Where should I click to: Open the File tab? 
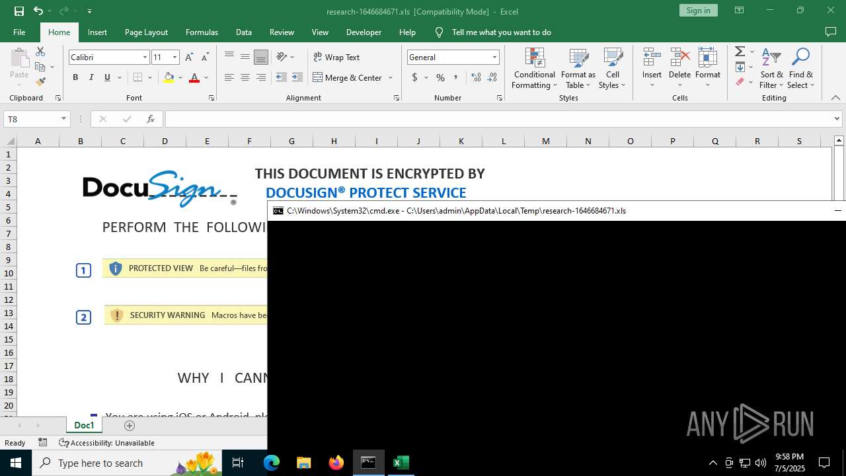(19, 32)
